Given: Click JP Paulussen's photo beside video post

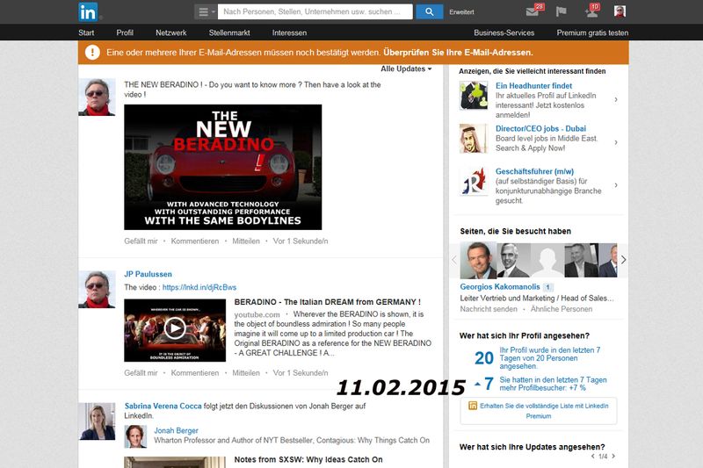Looking at the screenshot, I should 97,289.
